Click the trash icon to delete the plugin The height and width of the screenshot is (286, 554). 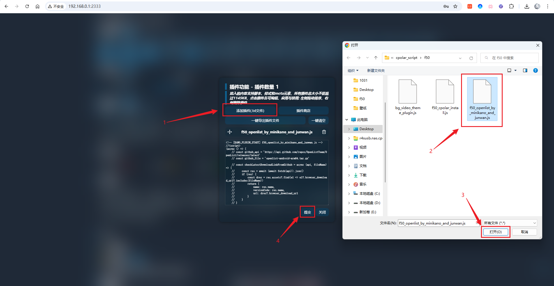(x=324, y=132)
